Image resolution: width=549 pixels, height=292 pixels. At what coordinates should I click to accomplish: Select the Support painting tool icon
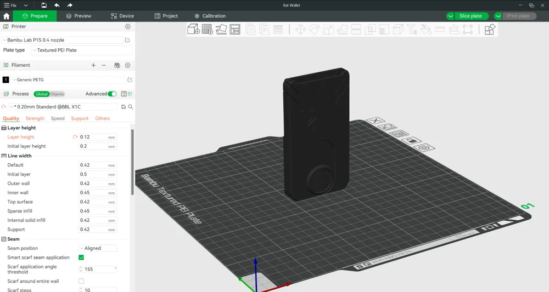click(x=384, y=30)
